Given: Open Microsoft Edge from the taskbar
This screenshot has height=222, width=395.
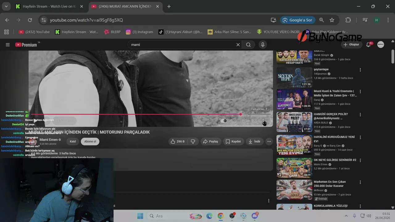Looking at the screenshot, I should 209,216.
